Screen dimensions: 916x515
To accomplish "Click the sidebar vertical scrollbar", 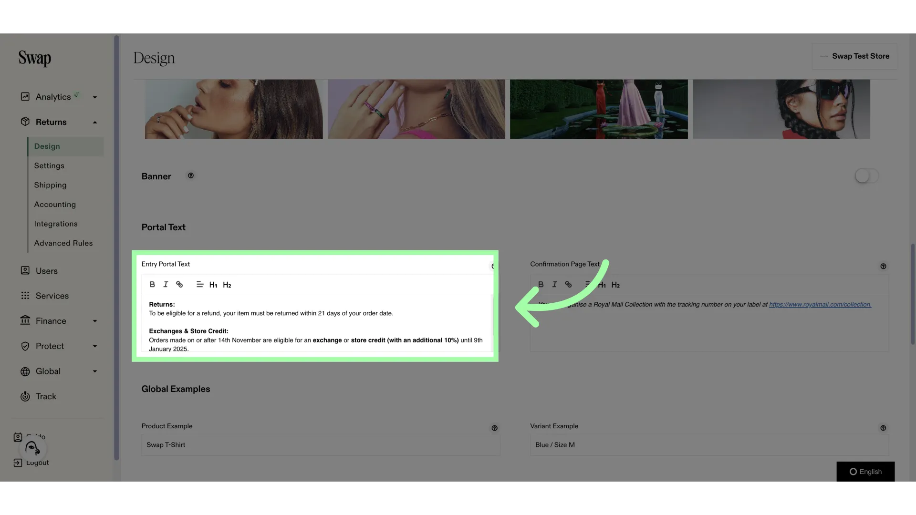I will click(116, 248).
